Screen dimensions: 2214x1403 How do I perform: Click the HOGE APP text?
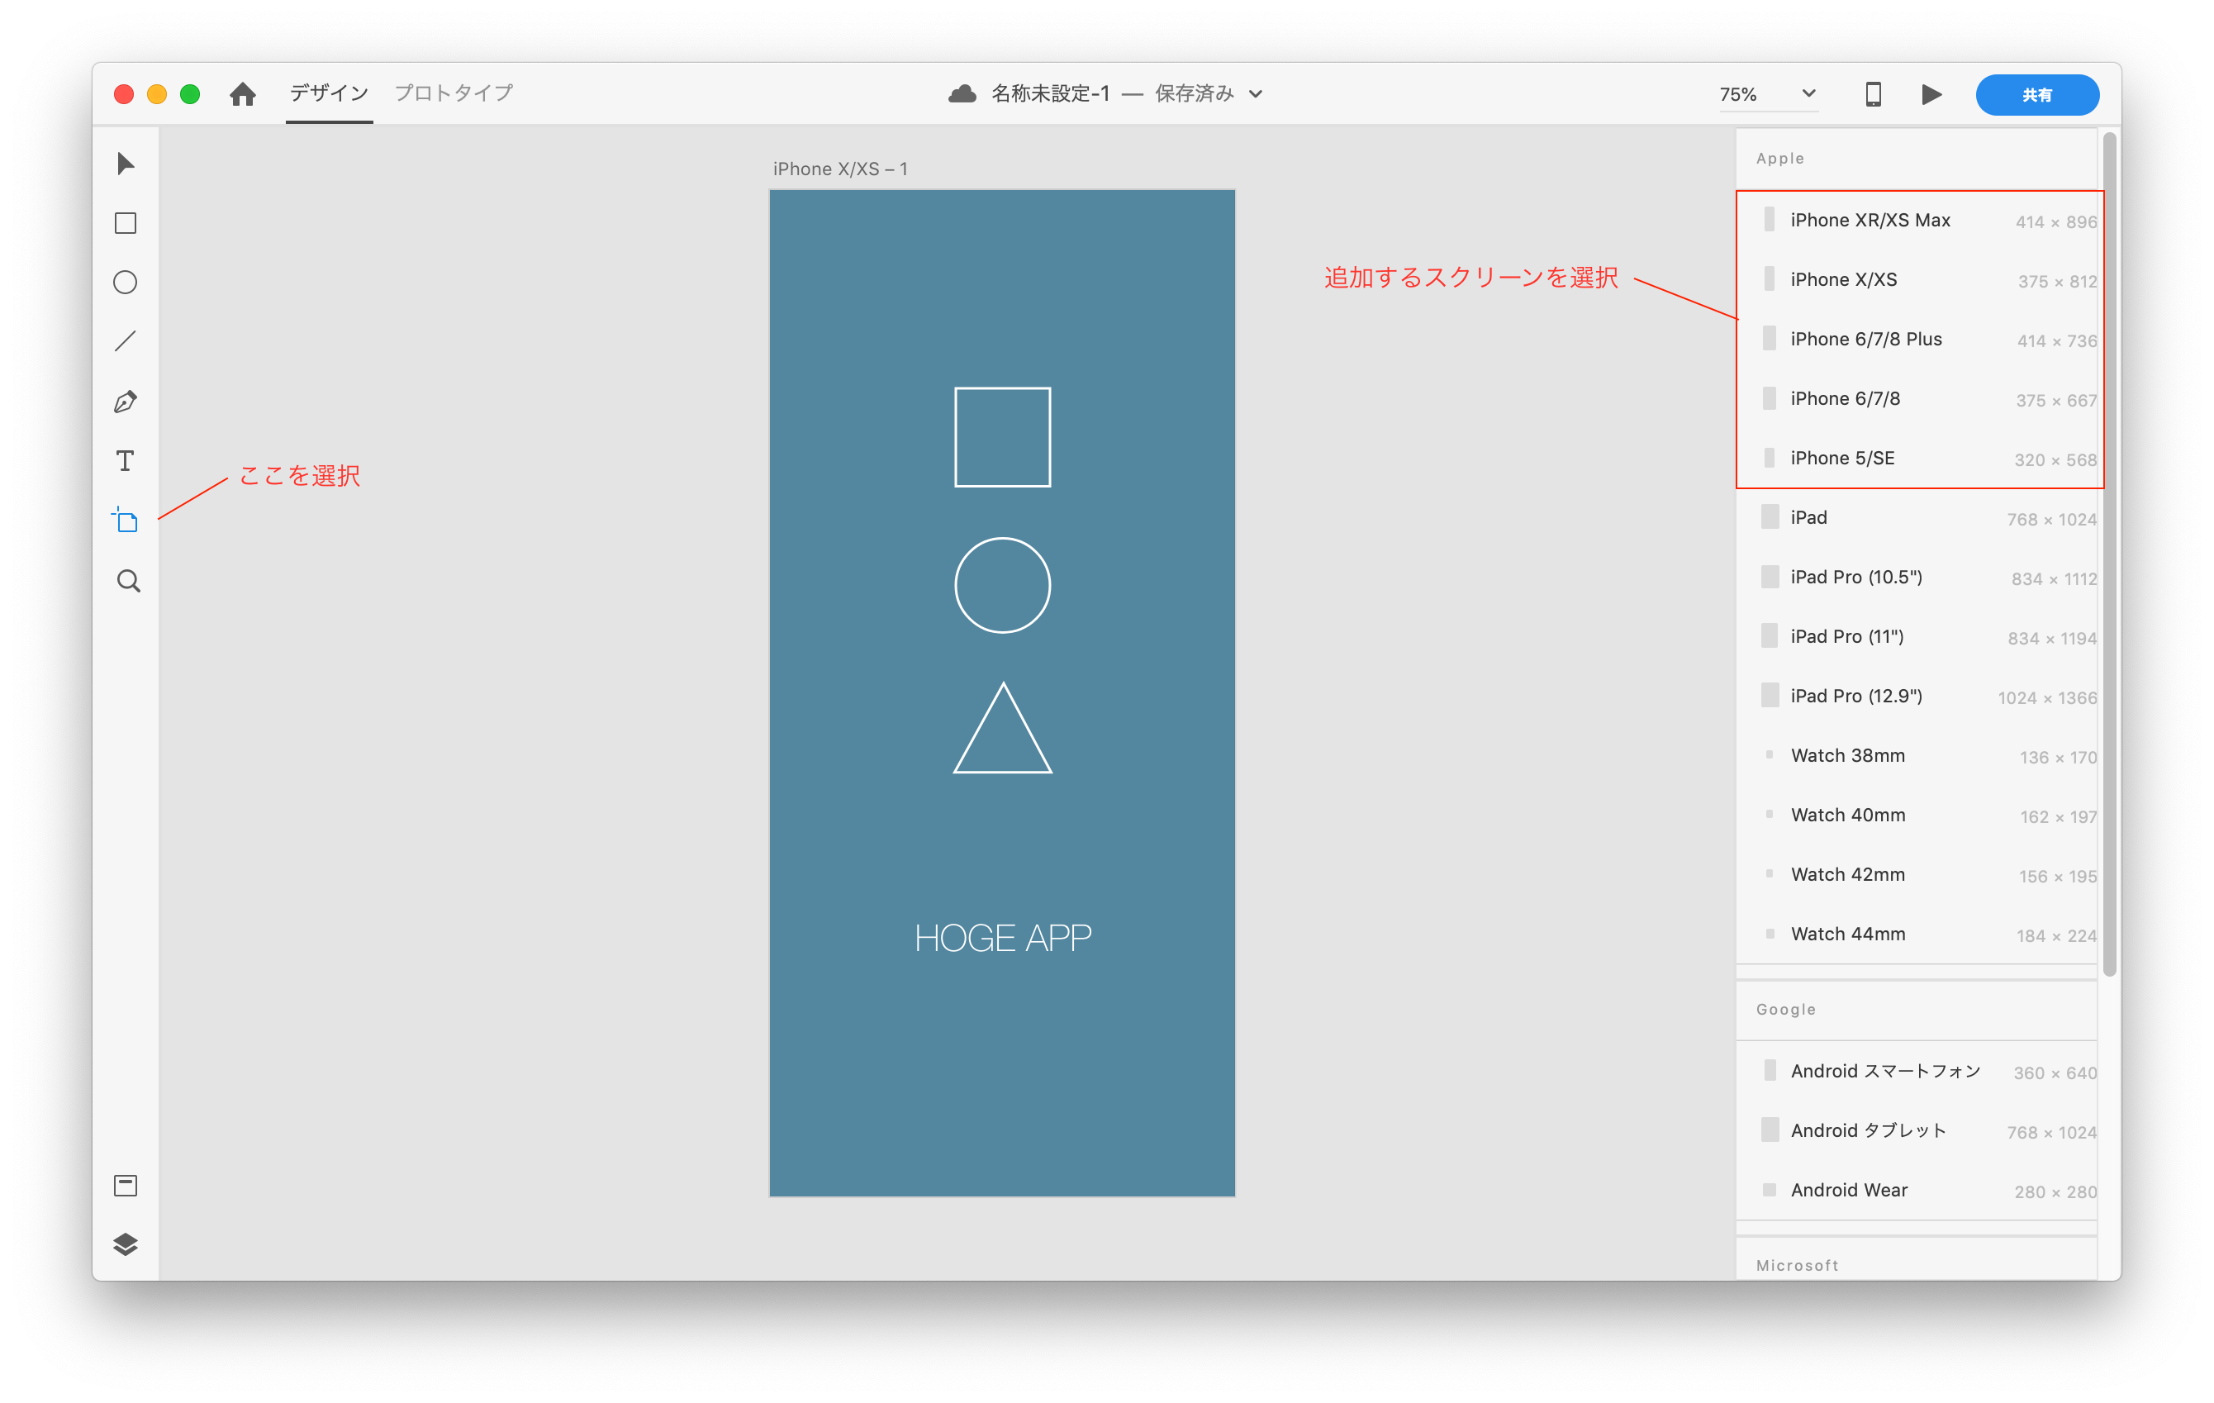click(1002, 938)
